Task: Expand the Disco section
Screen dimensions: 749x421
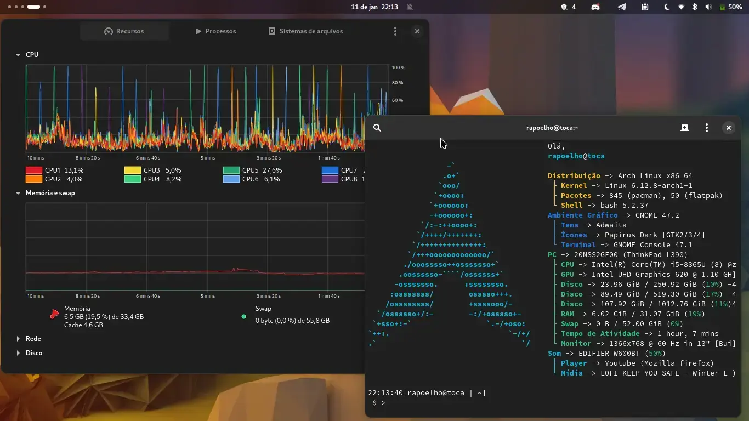Action: [19, 353]
